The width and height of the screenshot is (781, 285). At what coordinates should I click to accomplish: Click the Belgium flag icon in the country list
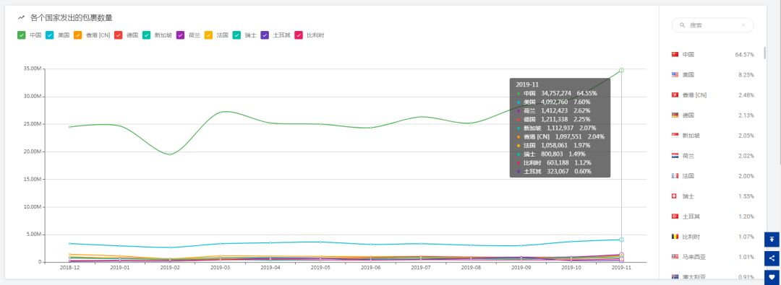[675, 237]
